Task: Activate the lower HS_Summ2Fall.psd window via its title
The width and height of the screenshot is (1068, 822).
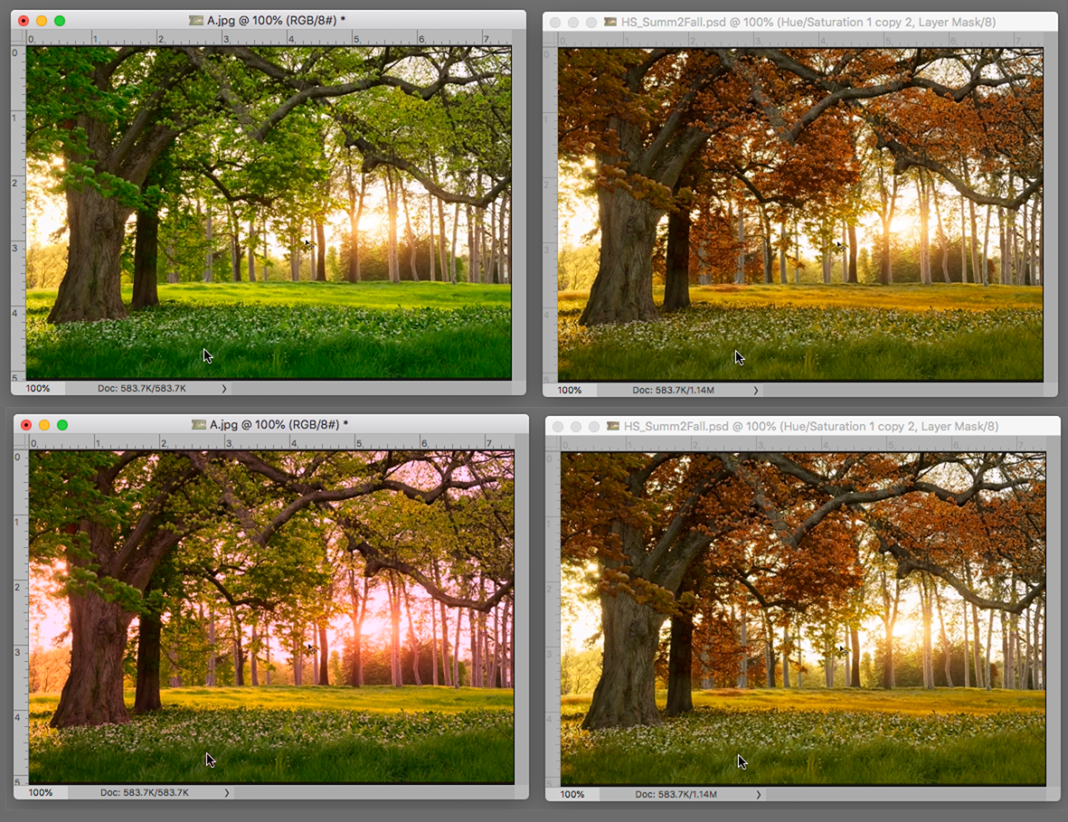Action: tap(810, 426)
